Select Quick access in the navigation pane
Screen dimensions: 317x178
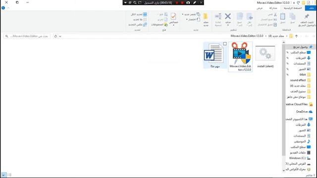pyautogui.click(x=301, y=47)
